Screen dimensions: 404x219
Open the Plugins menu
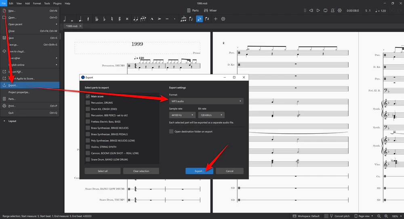coord(57,3)
